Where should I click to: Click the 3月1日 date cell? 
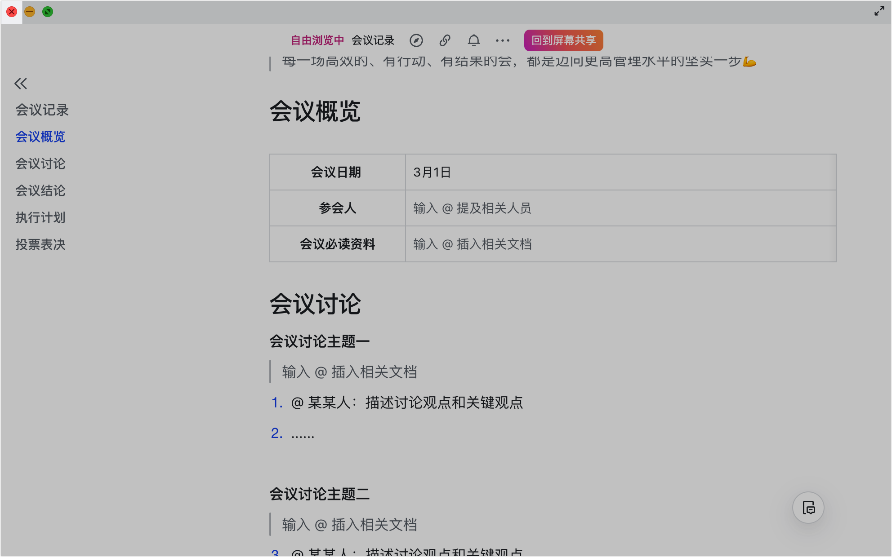tap(621, 172)
